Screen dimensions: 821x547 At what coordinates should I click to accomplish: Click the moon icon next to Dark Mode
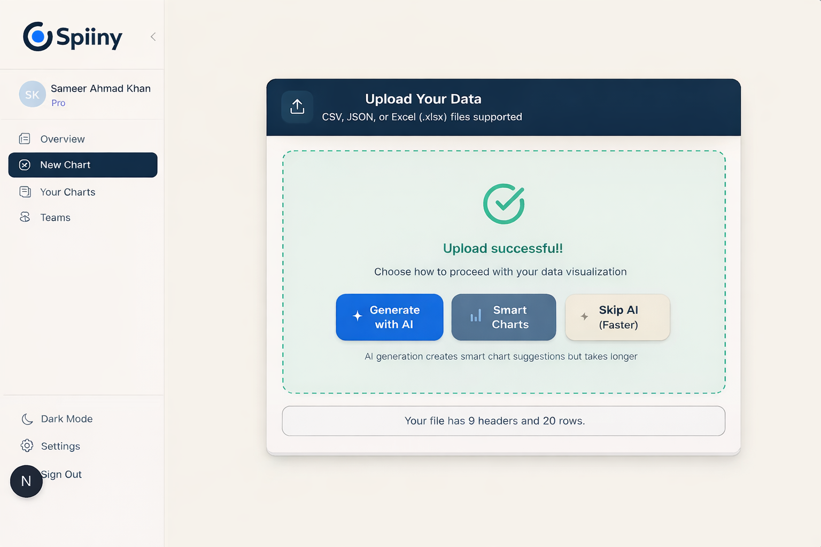pos(27,419)
